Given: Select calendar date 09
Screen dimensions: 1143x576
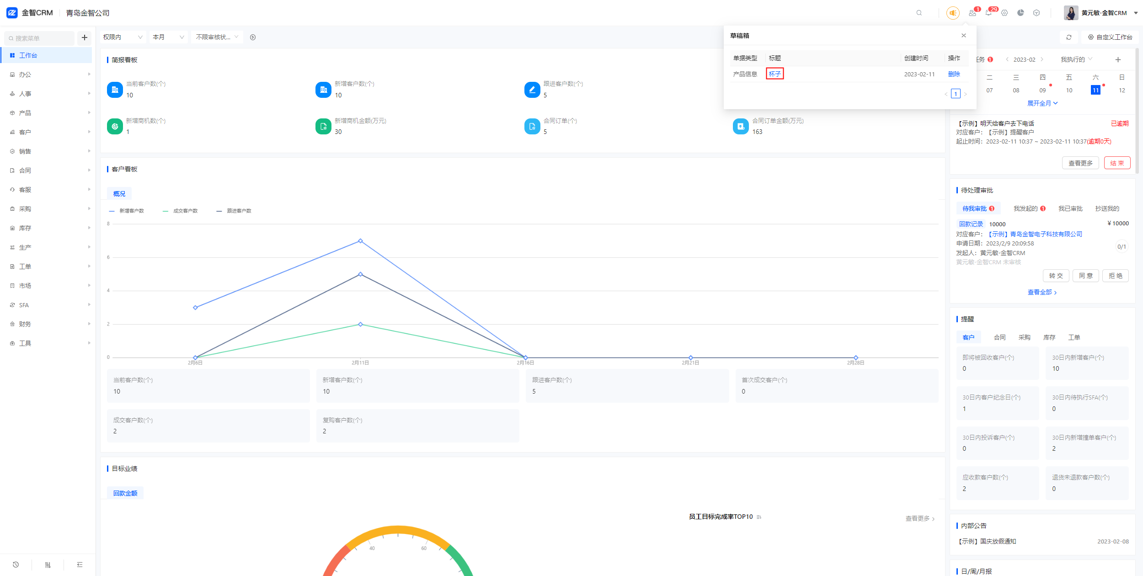Looking at the screenshot, I should coord(1042,90).
